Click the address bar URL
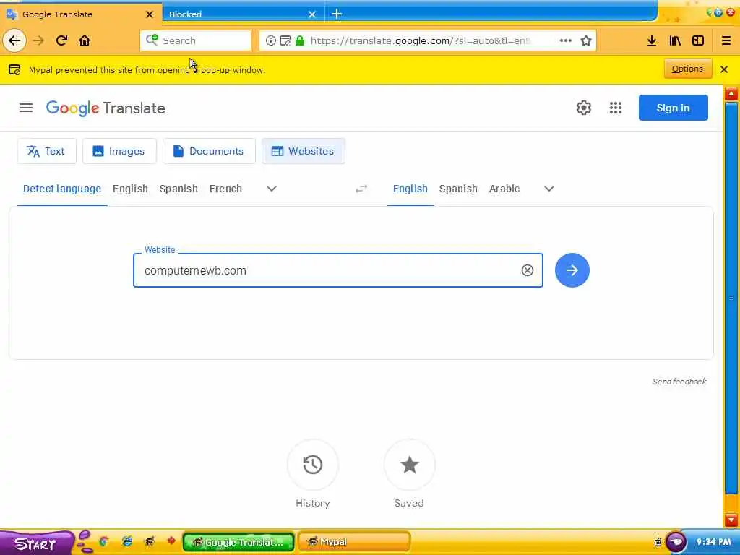Screen dimensions: 740x555 (x=420, y=40)
